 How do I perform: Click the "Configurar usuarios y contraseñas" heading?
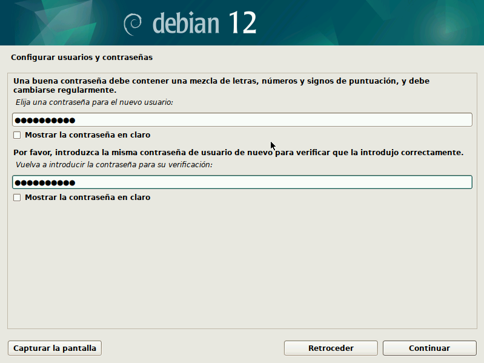point(82,58)
